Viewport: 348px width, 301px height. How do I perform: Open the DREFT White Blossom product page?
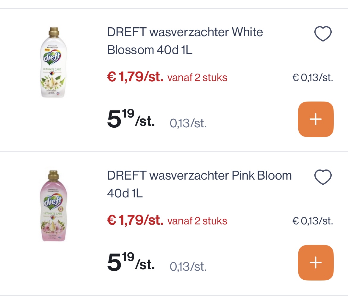click(184, 41)
